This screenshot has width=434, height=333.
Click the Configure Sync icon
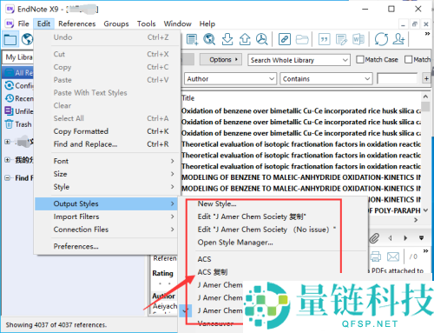pyautogui.click(x=10, y=85)
